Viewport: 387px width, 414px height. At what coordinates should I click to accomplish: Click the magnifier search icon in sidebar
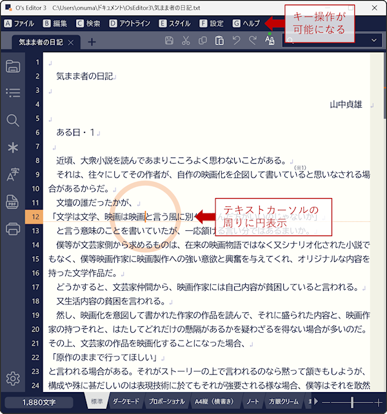[x=12, y=121]
